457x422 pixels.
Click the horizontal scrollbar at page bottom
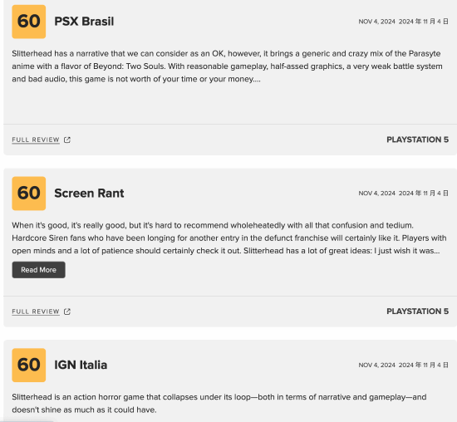[x=27, y=421]
